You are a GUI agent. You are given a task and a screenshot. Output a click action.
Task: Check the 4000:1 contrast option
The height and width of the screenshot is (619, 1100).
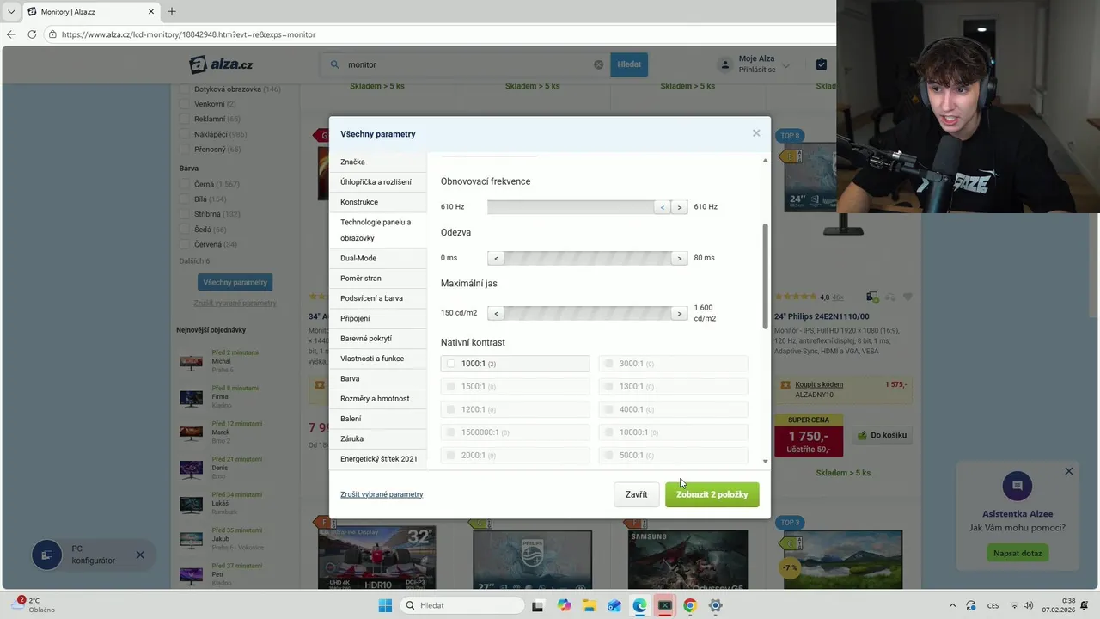coord(608,409)
